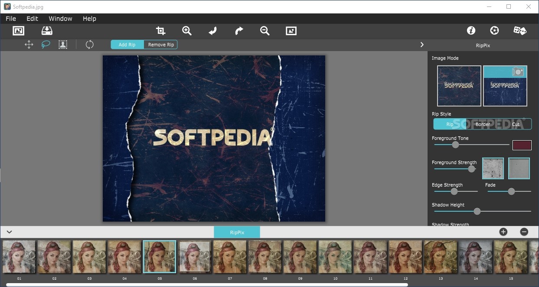Select preset thumbnail 14

point(476,257)
